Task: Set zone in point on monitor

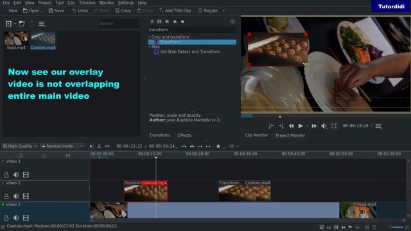Action: [x=271, y=126]
